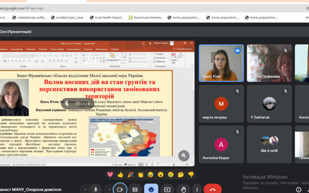
Task: Send the thumbs up reaction
Action: [x=120, y=174]
